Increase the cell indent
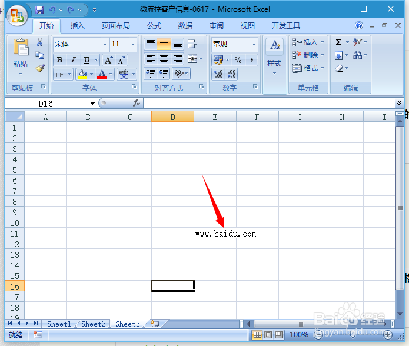This screenshot has height=346, width=409. [164, 74]
